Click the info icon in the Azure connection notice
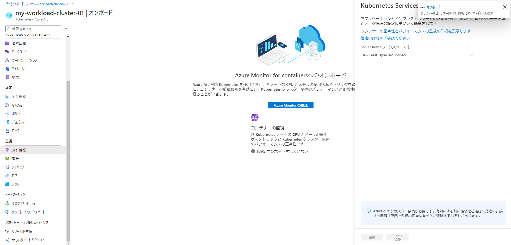Viewport: 511px width, 245px height. 369,211
